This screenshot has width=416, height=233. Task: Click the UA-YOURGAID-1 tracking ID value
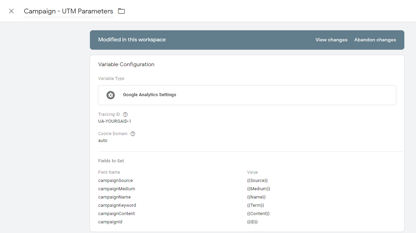114,121
